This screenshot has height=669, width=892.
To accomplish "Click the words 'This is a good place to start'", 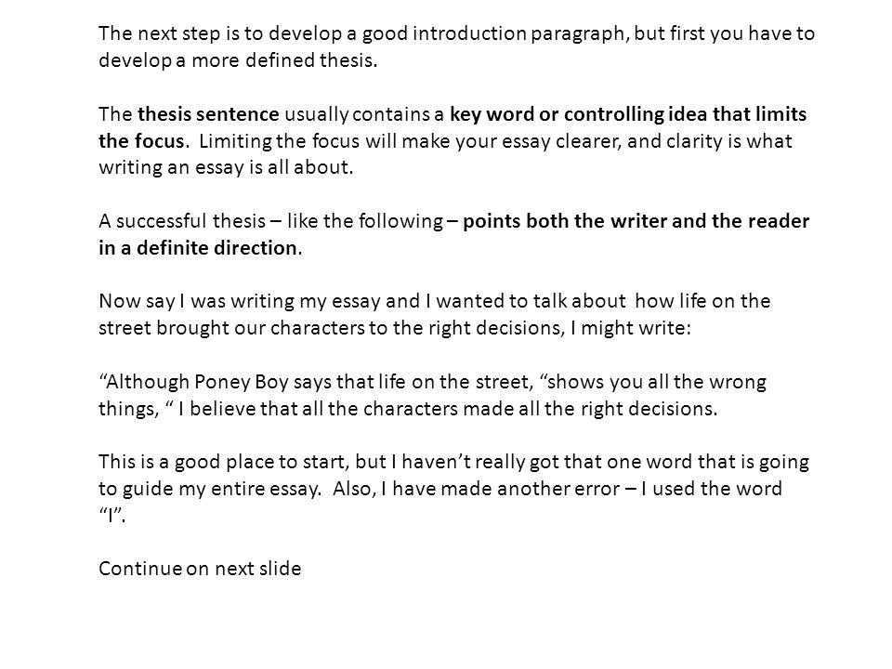I will pyautogui.click(x=223, y=462).
